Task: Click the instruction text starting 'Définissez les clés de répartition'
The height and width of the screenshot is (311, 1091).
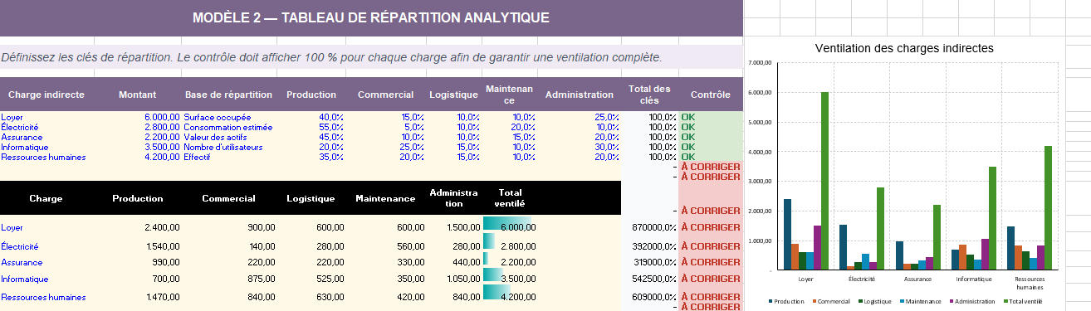Action: click(x=331, y=57)
